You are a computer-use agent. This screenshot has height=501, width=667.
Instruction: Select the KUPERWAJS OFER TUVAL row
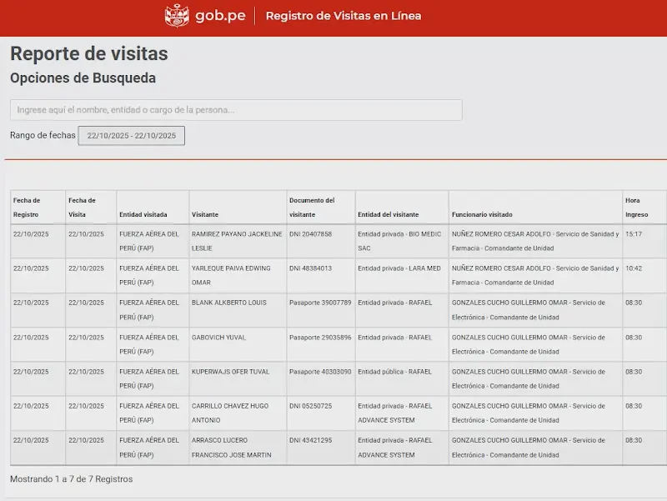[230, 372]
